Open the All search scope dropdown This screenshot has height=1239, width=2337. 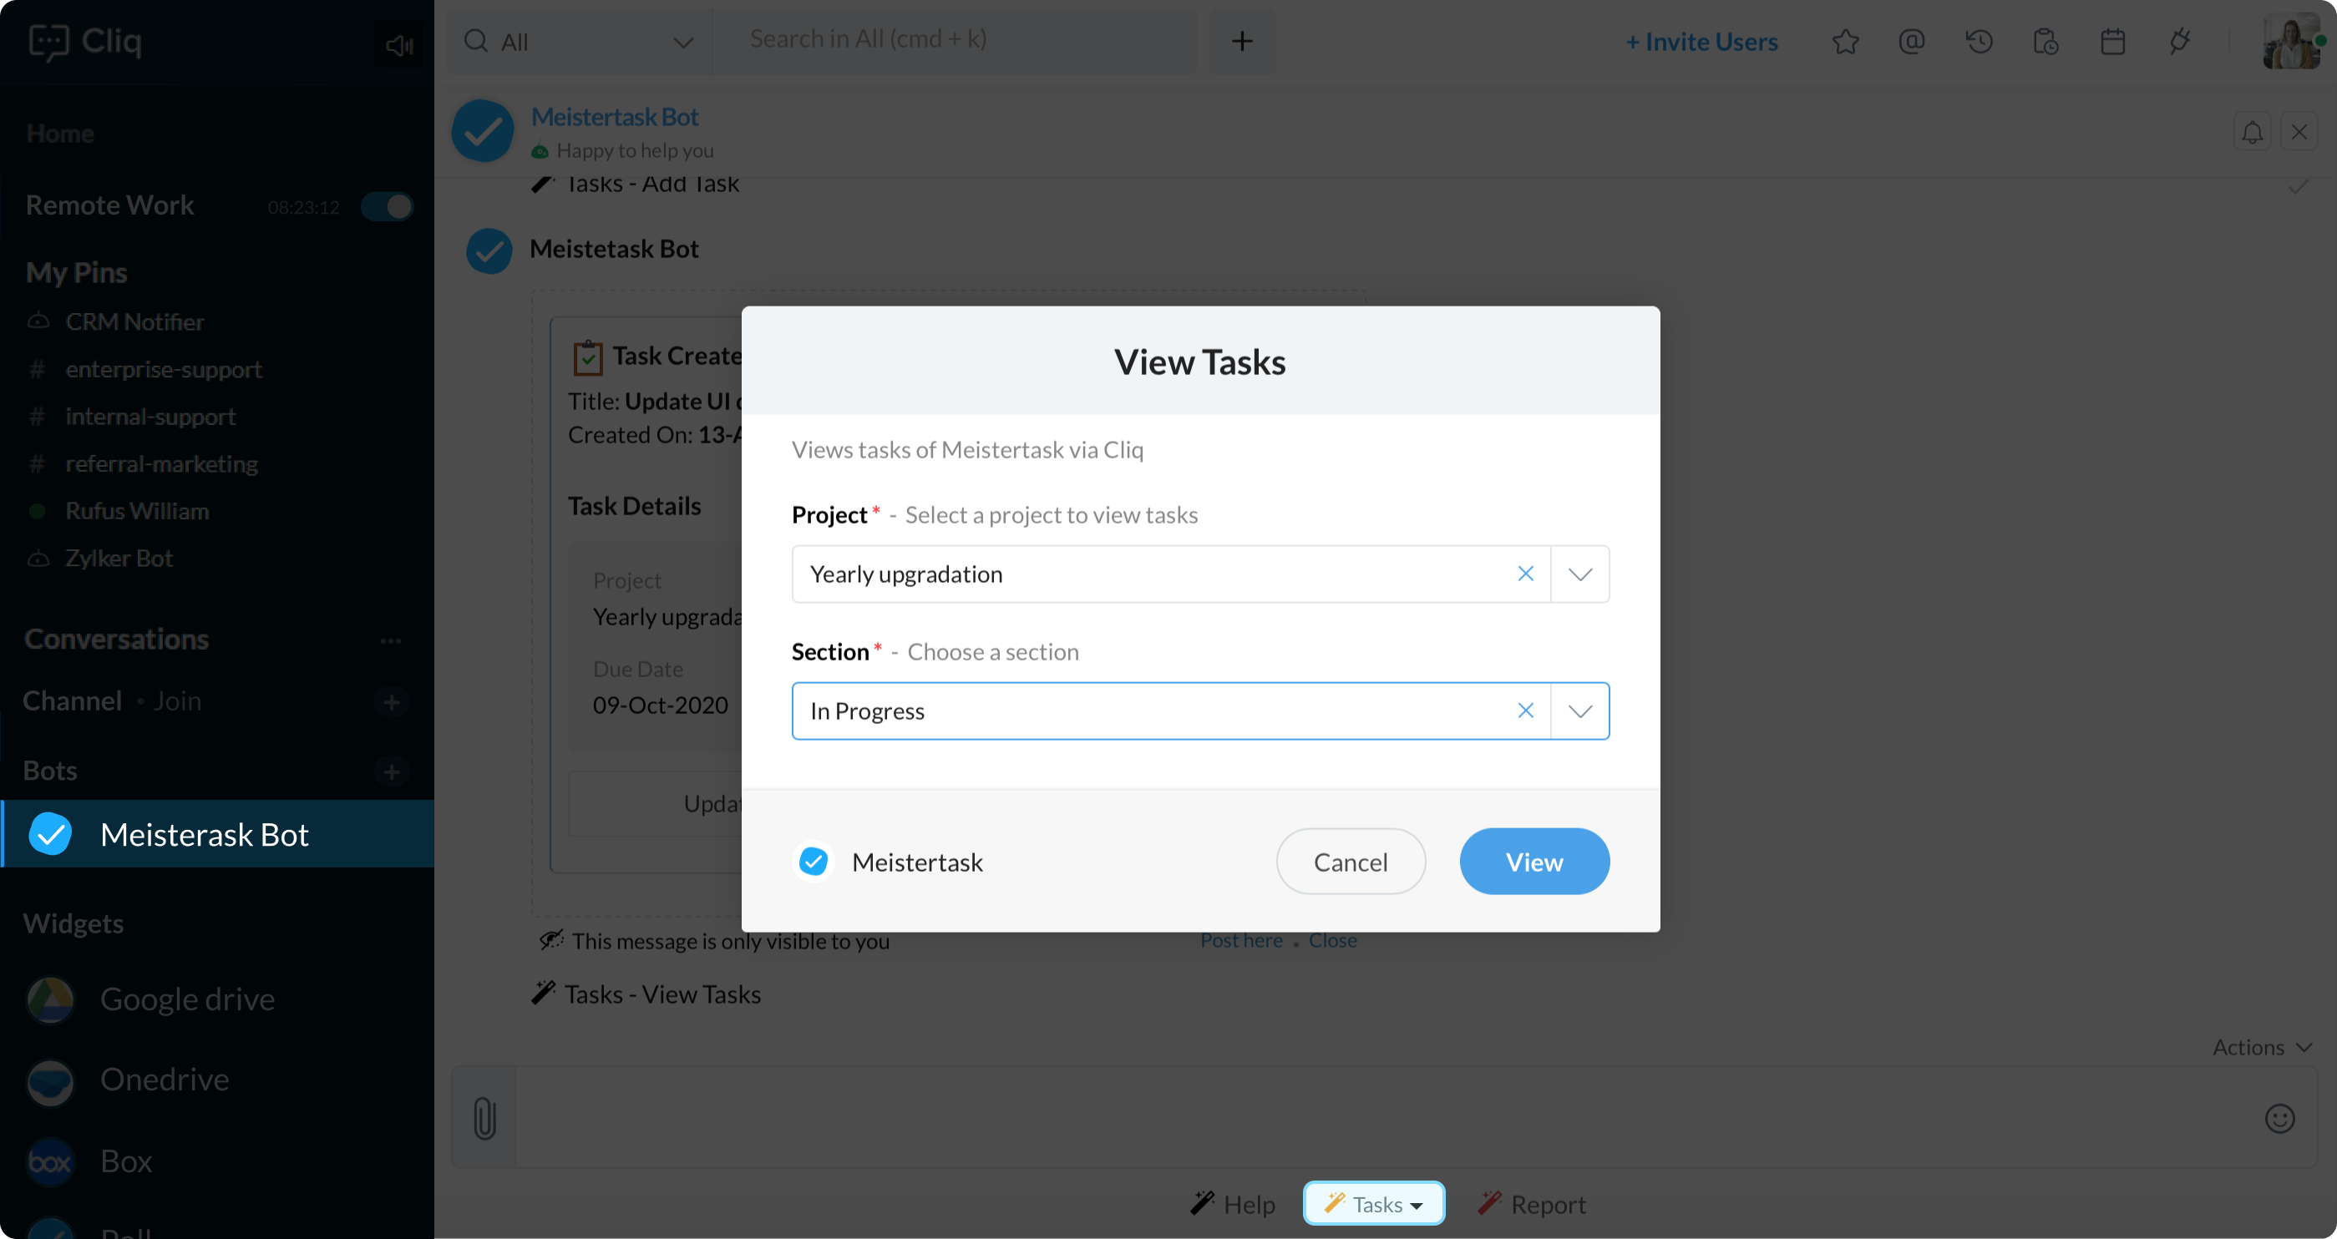click(x=580, y=42)
